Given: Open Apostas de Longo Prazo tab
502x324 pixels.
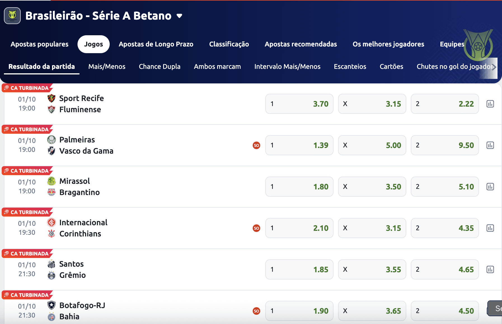Looking at the screenshot, I should tap(156, 44).
